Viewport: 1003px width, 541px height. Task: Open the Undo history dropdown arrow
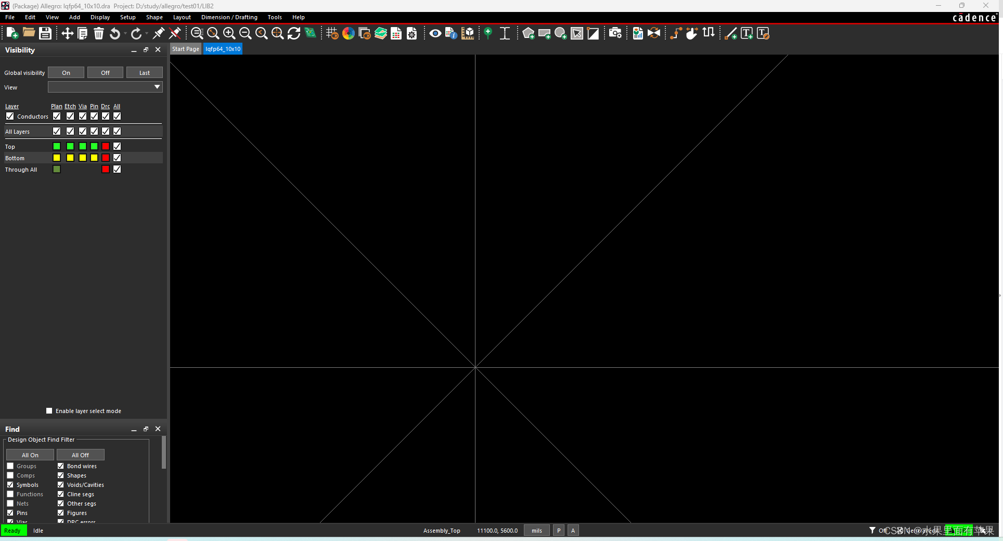point(125,34)
